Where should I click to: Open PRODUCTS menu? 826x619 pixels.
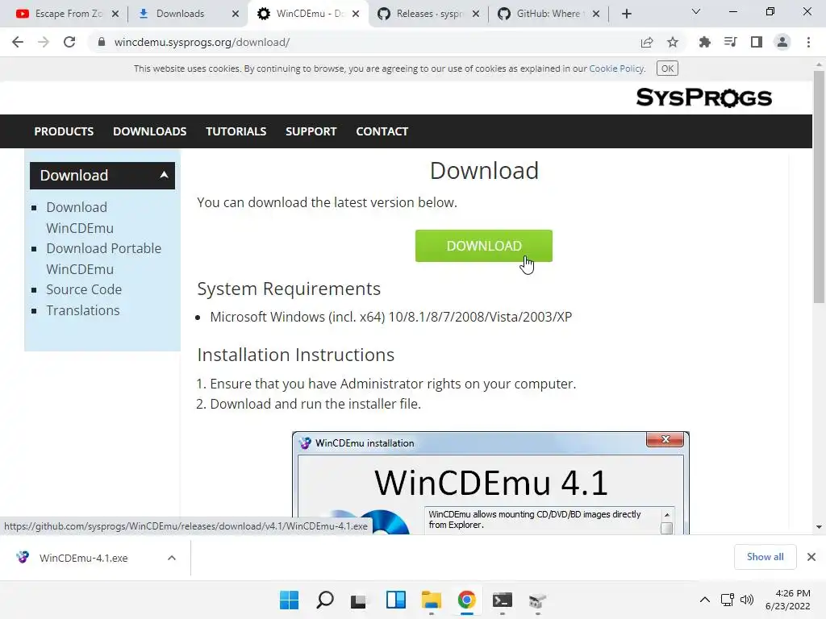(64, 131)
